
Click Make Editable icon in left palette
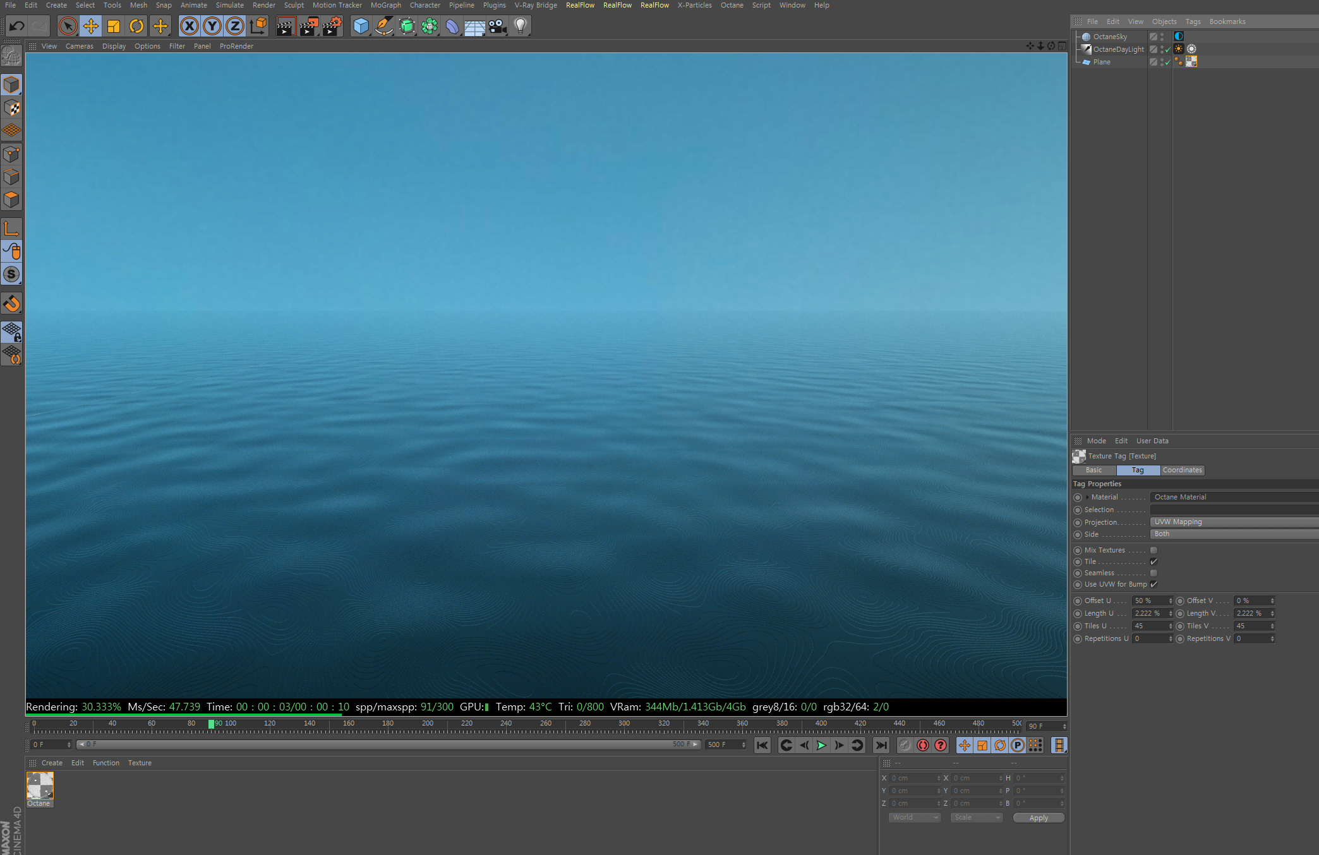[11, 56]
